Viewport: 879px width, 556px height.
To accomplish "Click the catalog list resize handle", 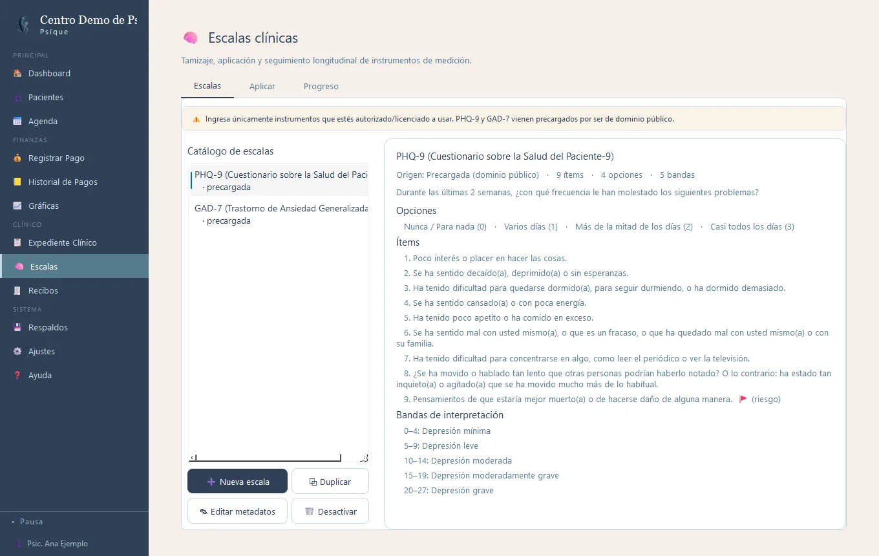I will [364, 458].
